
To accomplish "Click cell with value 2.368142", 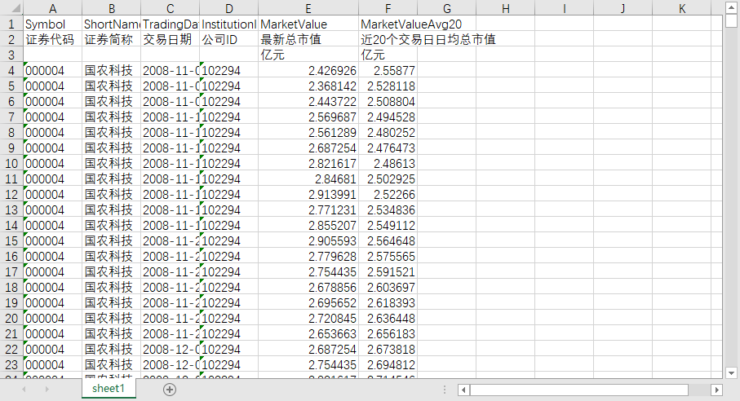I will click(x=308, y=86).
